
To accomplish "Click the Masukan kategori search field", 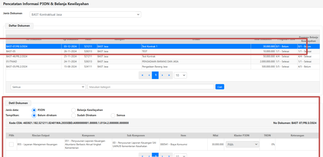I will tap(150, 87).
